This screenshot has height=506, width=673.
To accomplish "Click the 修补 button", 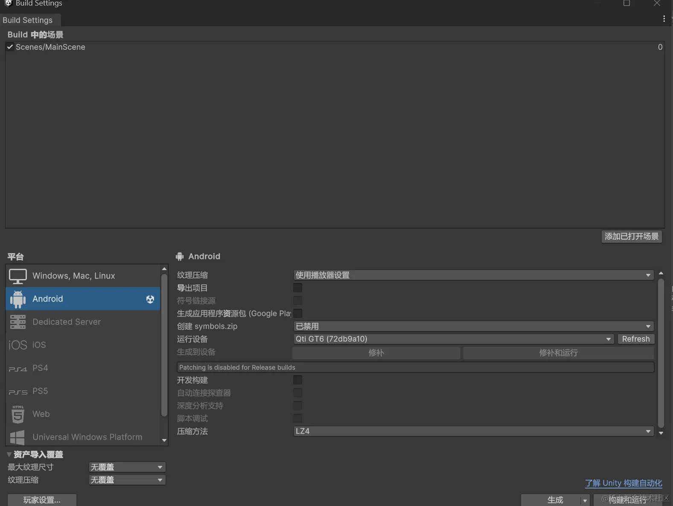I will click(x=376, y=353).
